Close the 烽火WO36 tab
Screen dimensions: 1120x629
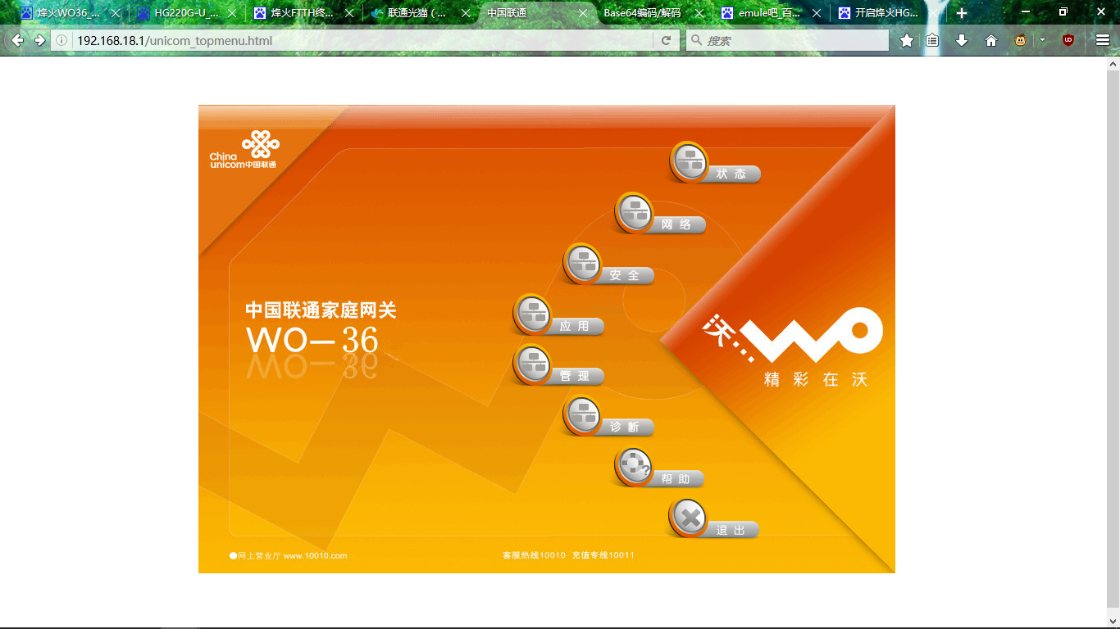point(116,13)
